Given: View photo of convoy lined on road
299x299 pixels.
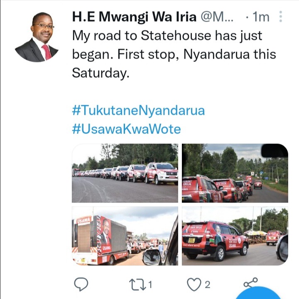Looking at the screenshot, I should pyautogui.click(x=125, y=173).
